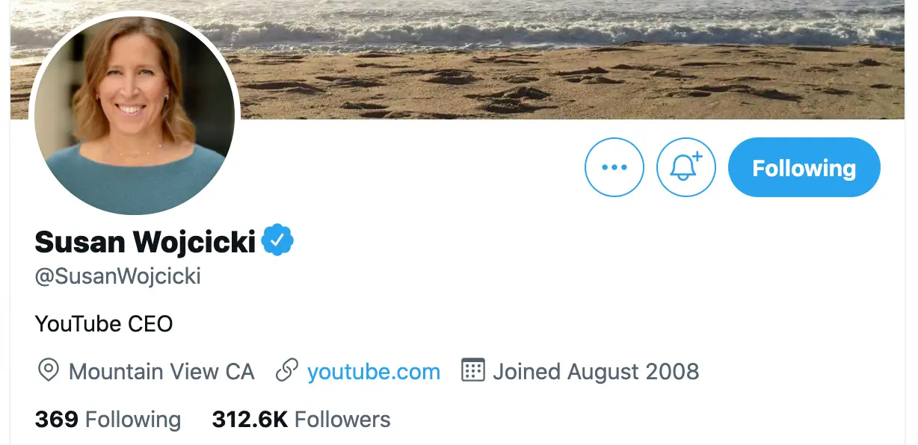Viewport: 918px width, 445px height.
Task: Click the chain link icon
Action: pyautogui.click(x=287, y=371)
